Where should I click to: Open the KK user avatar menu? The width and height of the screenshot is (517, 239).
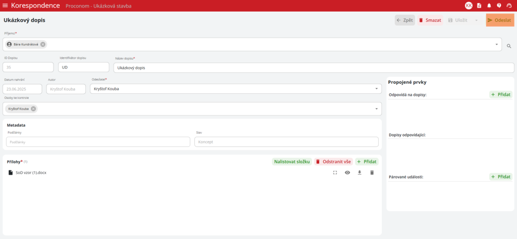(469, 6)
